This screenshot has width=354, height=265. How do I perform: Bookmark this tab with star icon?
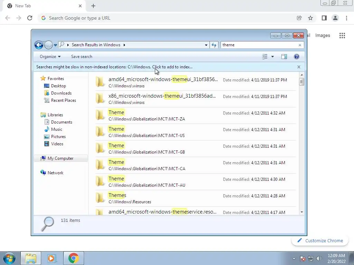(311, 18)
